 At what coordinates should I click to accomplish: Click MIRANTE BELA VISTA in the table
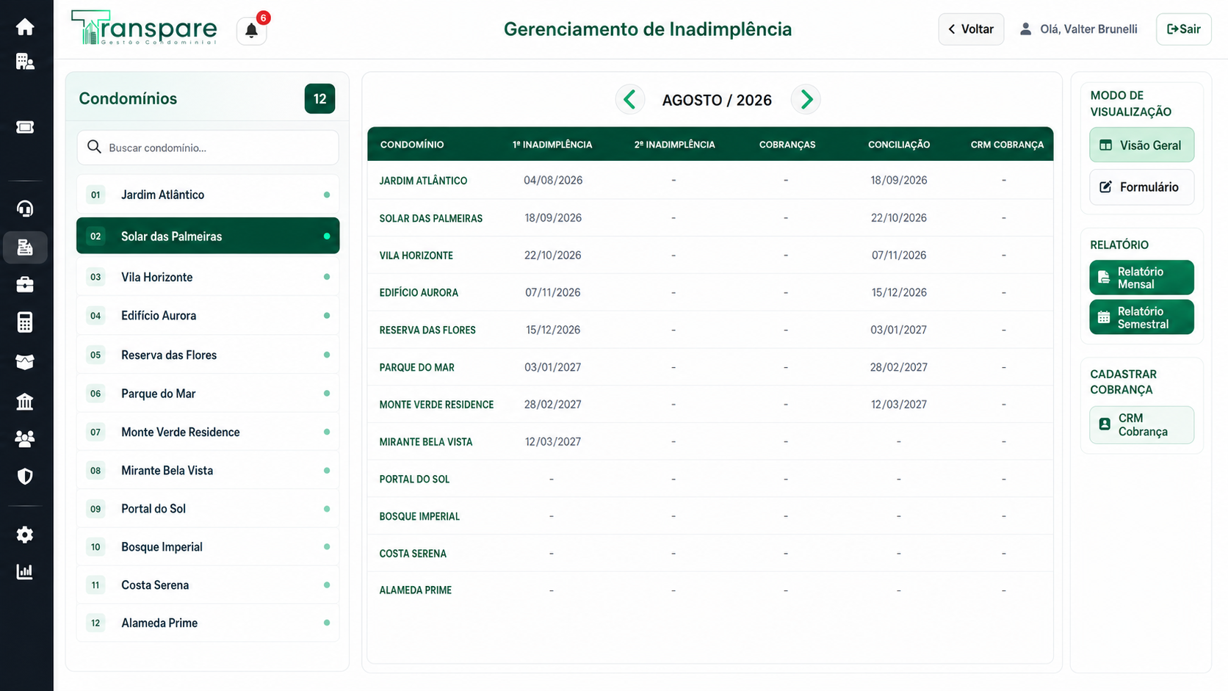(426, 442)
